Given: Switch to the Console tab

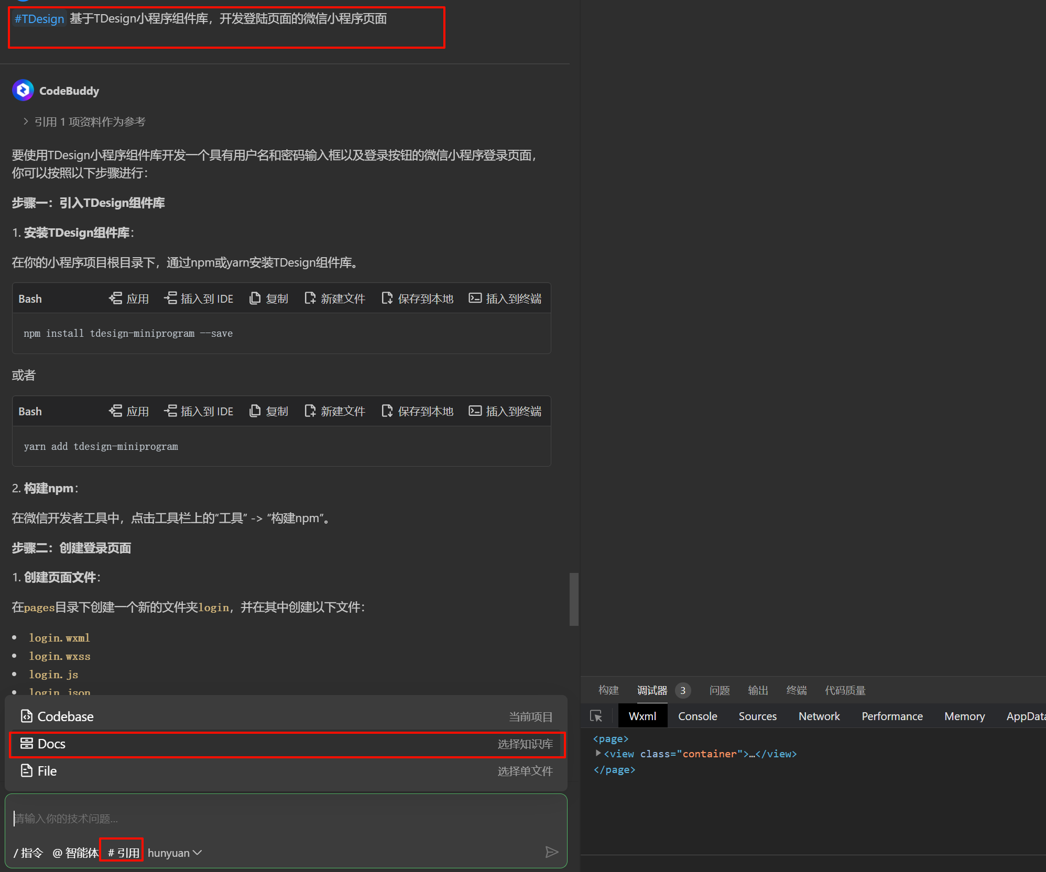Looking at the screenshot, I should 697,716.
